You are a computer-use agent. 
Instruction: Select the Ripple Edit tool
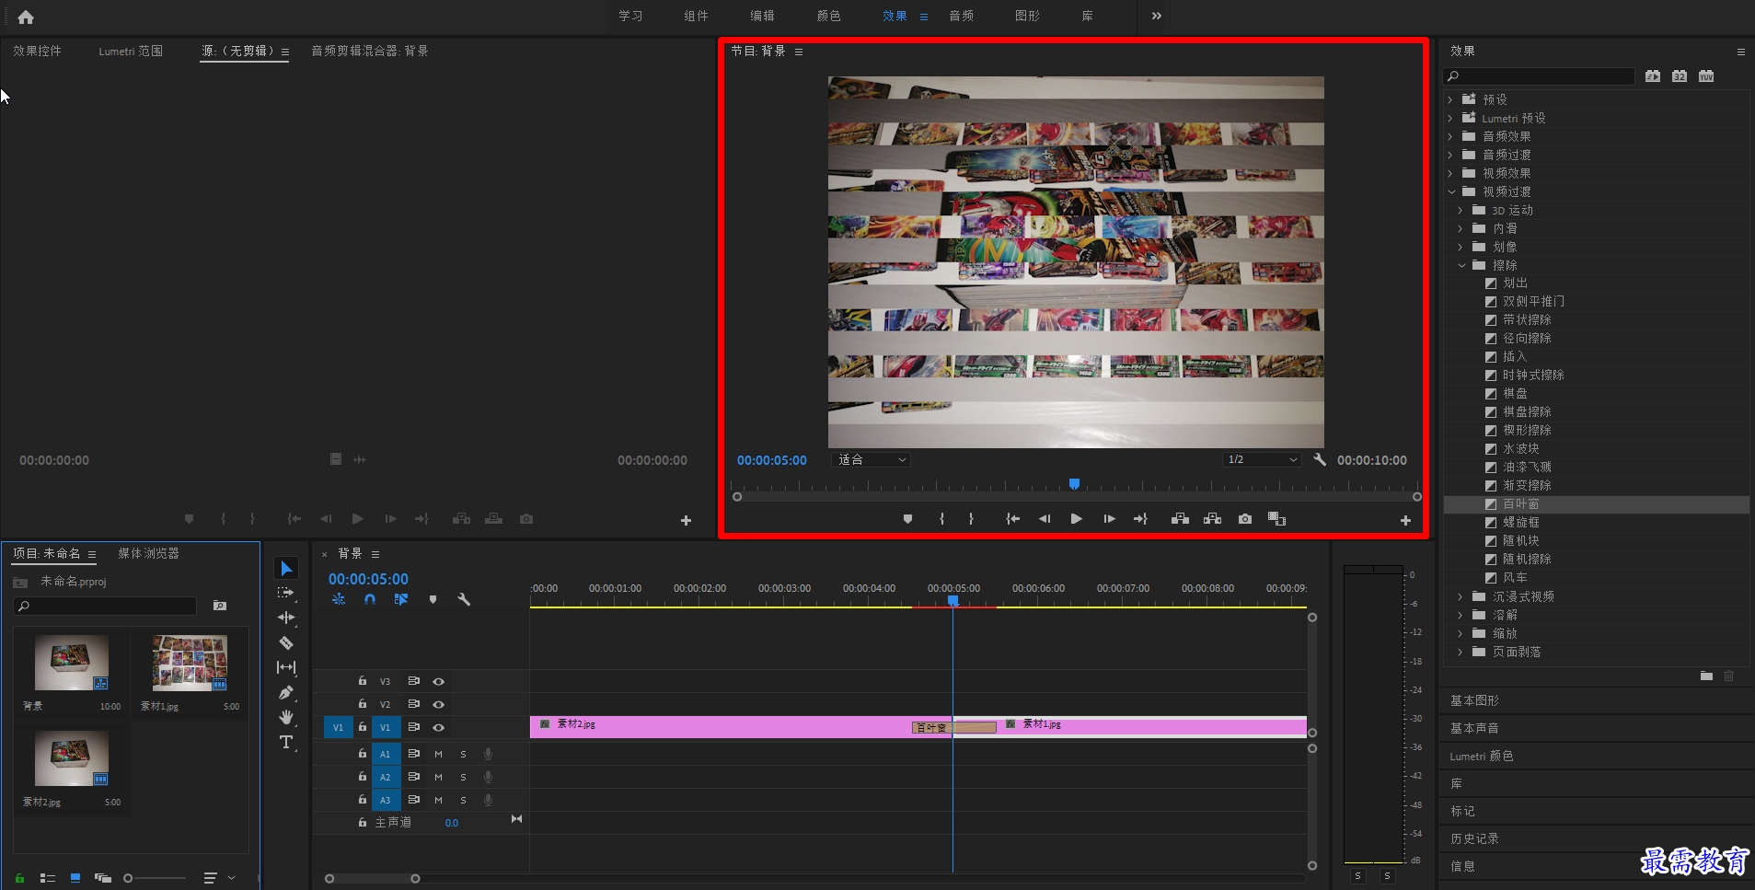(x=286, y=618)
